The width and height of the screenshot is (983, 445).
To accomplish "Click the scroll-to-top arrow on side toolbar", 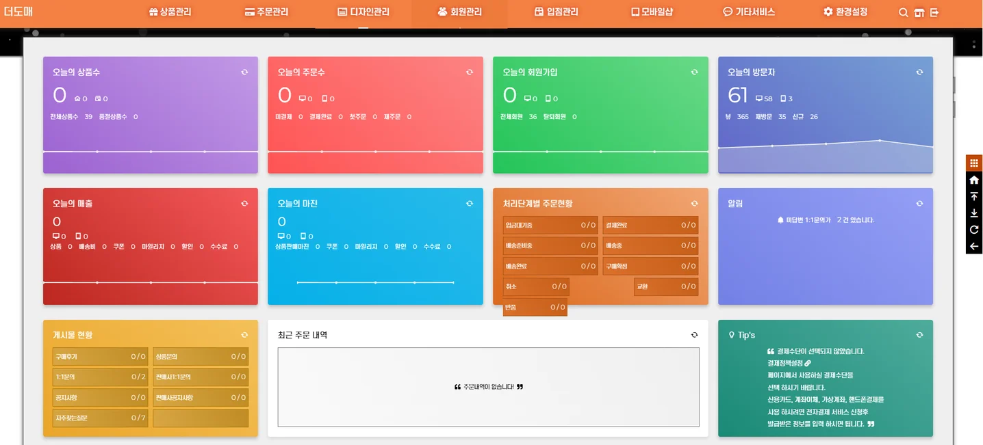I will (x=974, y=196).
